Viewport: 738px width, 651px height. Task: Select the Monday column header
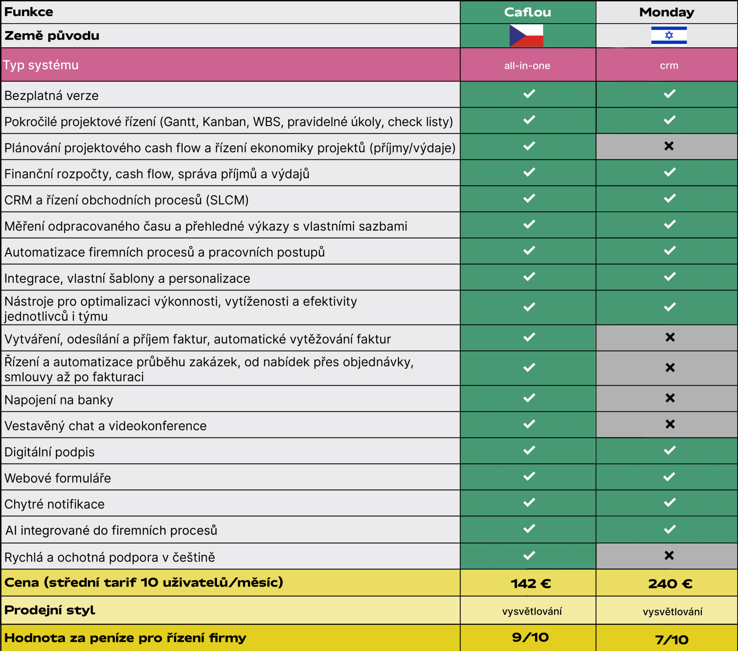click(x=667, y=12)
